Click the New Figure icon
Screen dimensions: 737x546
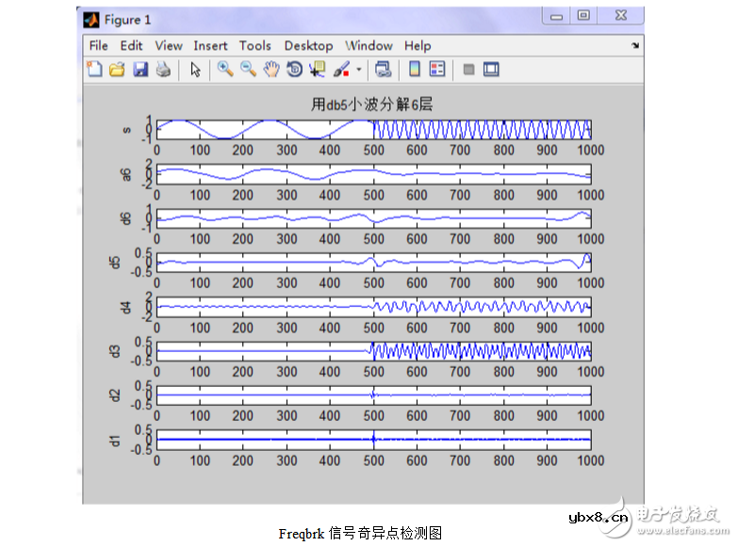pyautogui.click(x=94, y=70)
